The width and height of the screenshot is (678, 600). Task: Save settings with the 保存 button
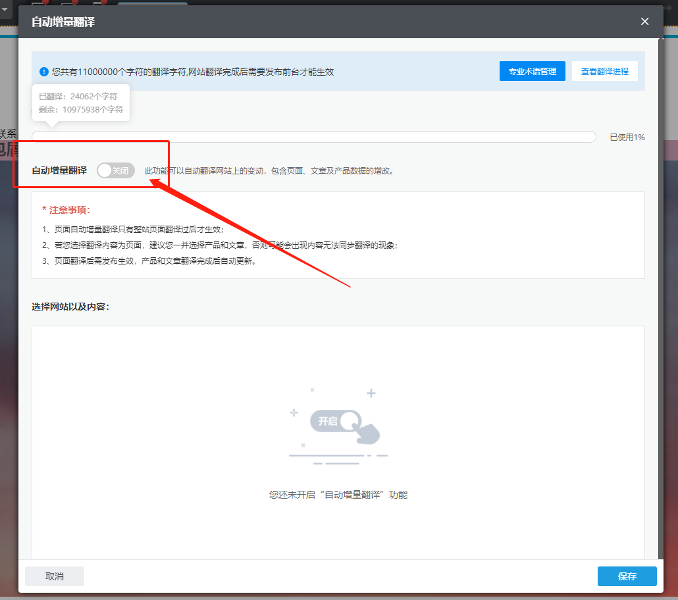[x=627, y=576]
